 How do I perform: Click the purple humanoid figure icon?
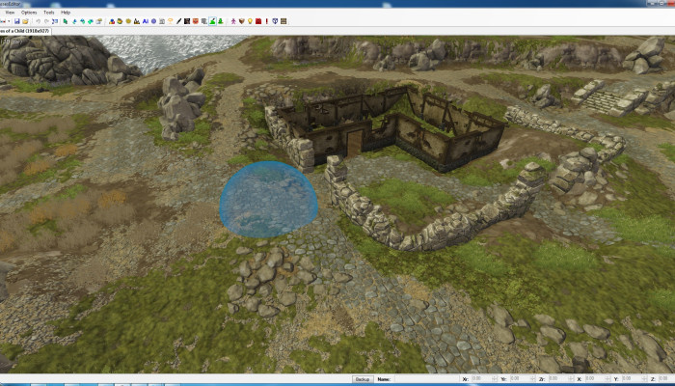point(233,21)
